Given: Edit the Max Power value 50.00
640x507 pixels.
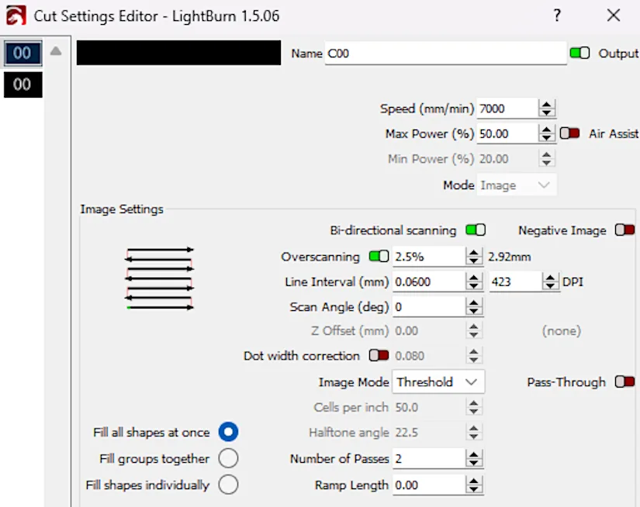Looking at the screenshot, I should click(507, 134).
